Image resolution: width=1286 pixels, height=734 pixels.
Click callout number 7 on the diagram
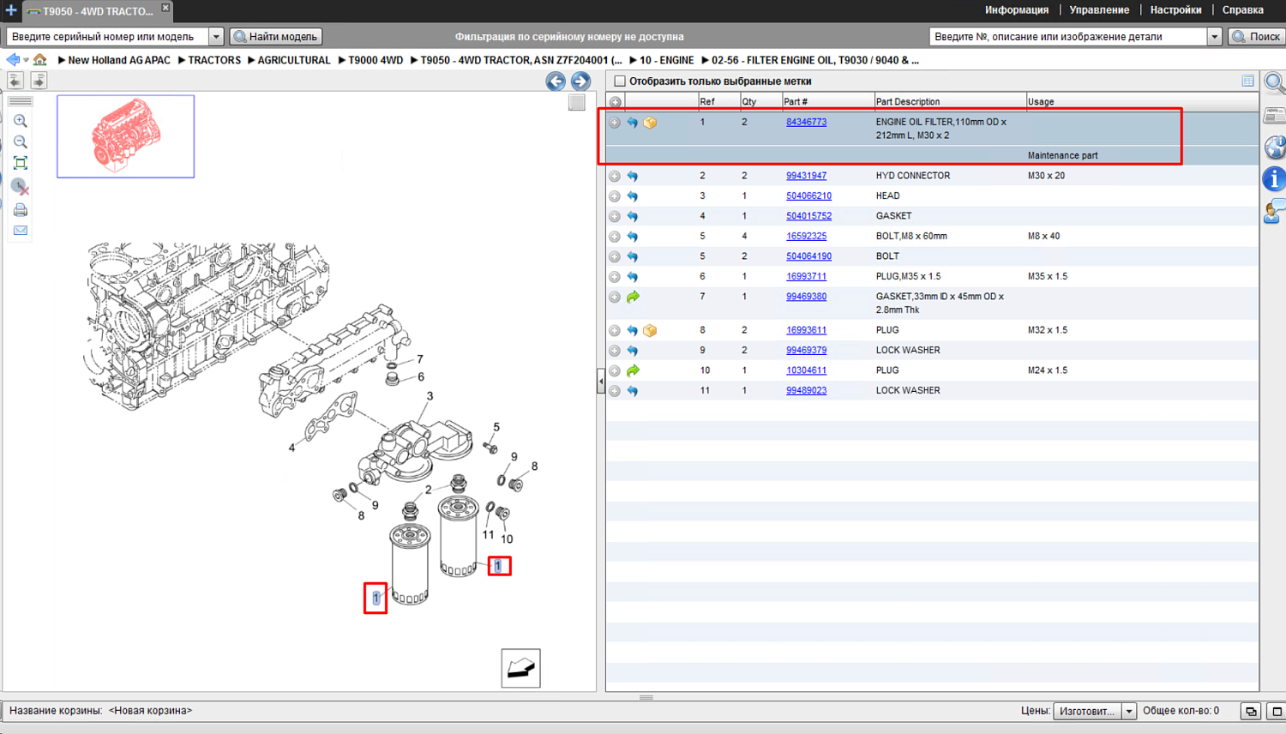[420, 359]
